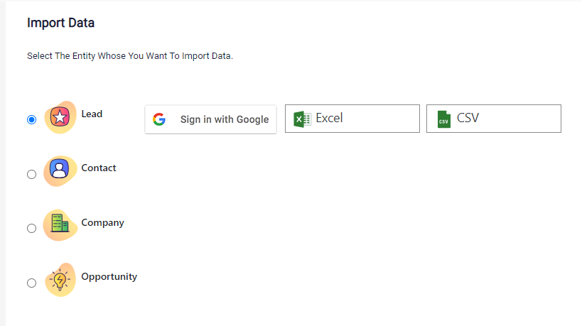This screenshot has width=582, height=326.
Task: Click the Opportunity lightbulb icon
Action: (60, 280)
